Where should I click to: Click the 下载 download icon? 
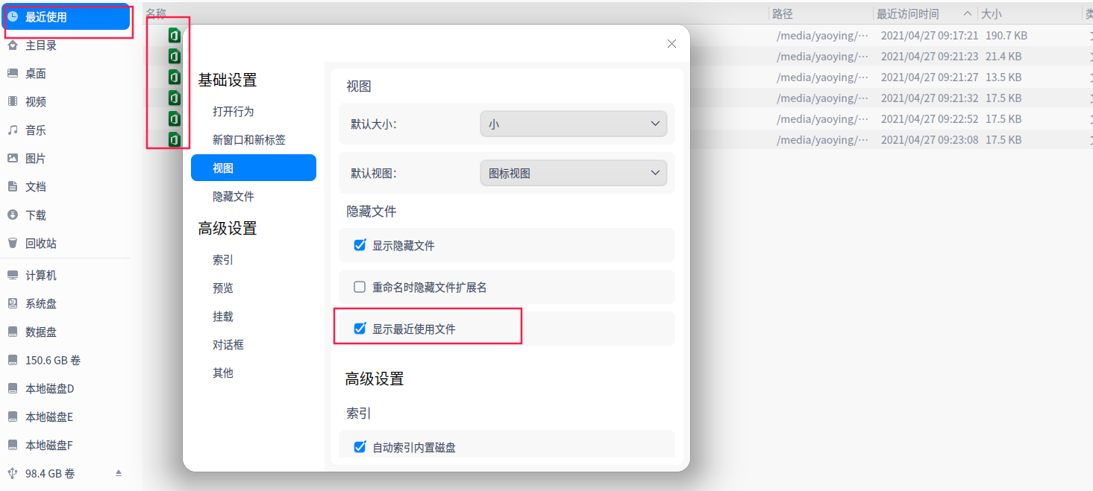click(x=13, y=215)
